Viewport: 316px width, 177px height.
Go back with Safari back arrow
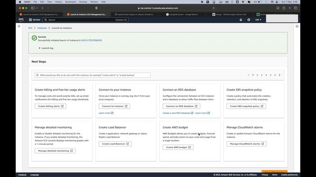42,8
